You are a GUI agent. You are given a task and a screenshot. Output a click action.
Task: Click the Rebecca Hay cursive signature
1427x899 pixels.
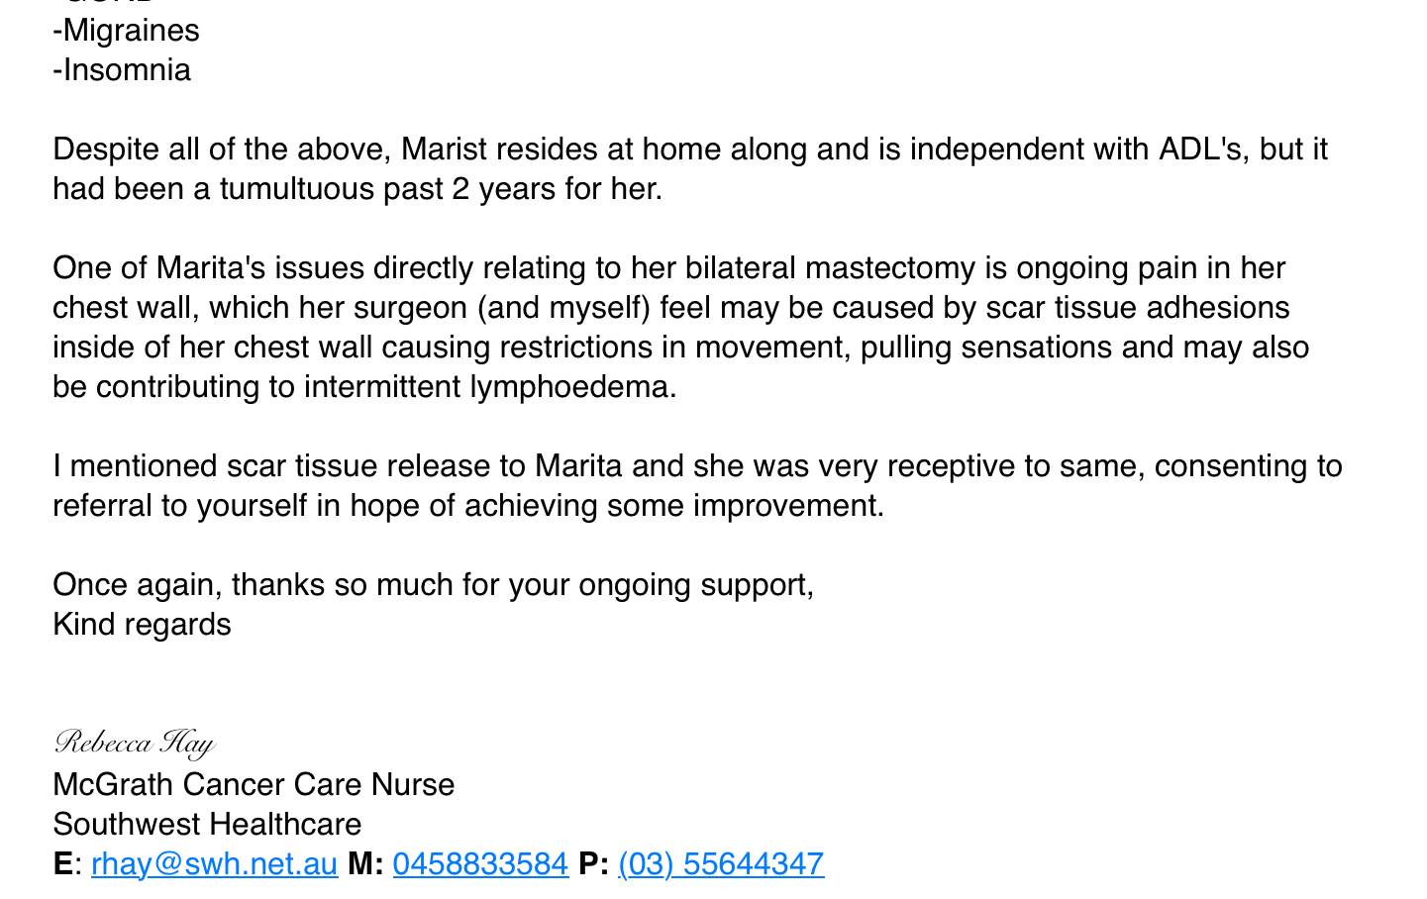tap(134, 743)
